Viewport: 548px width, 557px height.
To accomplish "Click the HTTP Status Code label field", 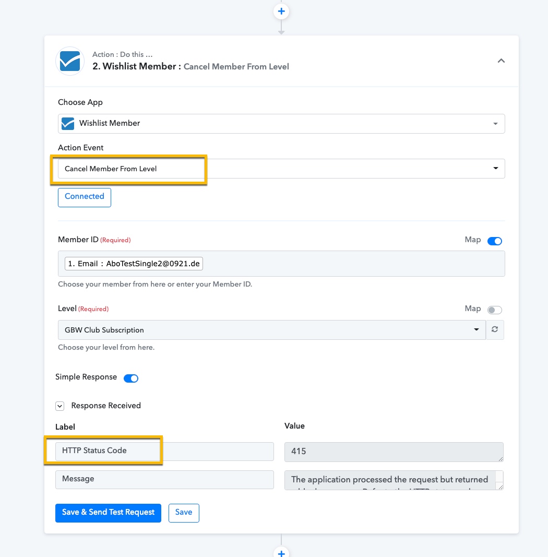I will pos(164,452).
